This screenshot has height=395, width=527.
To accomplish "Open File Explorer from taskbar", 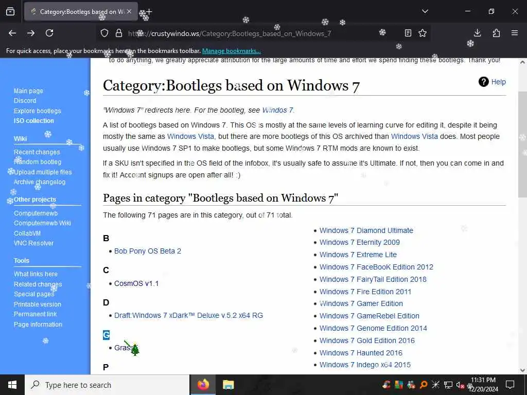I will pyautogui.click(x=228, y=385).
